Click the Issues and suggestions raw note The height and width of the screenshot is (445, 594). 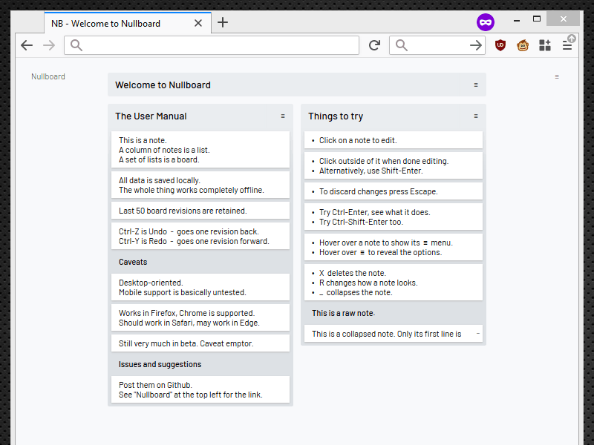(200, 364)
